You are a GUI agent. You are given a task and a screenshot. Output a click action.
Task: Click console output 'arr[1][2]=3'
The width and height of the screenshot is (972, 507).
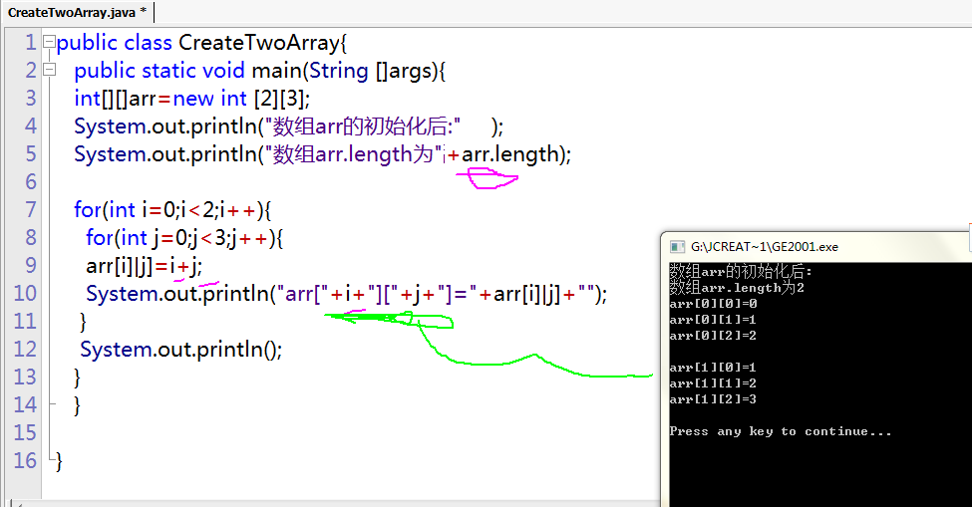[713, 399]
